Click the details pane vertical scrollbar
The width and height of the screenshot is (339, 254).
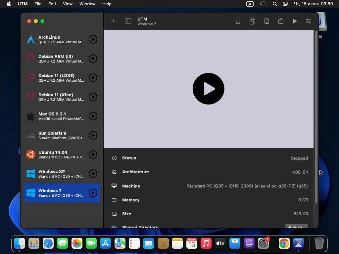coord(316,117)
